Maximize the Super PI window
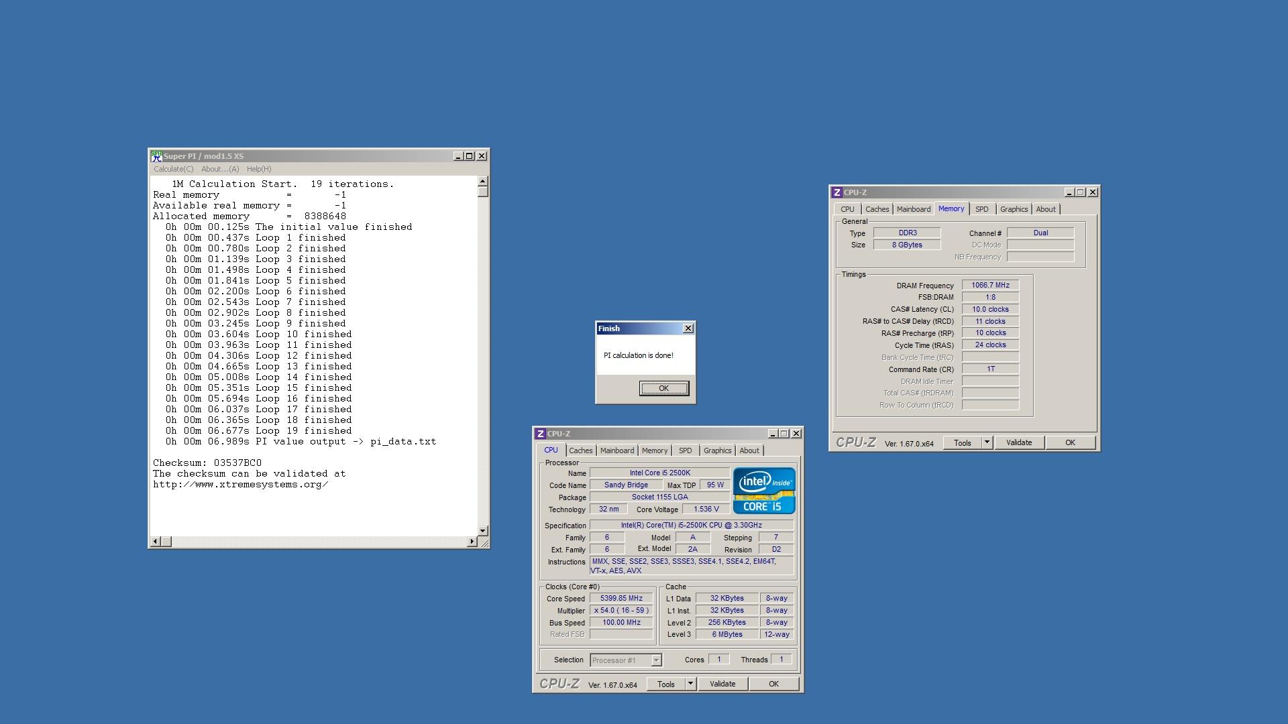This screenshot has height=724, width=1288. pyautogui.click(x=470, y=156)
